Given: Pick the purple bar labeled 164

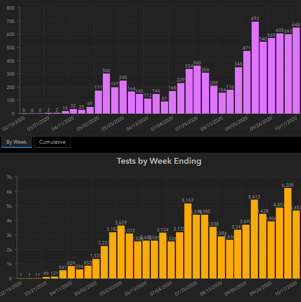Looking at the screenshot, I should (131, 102).
